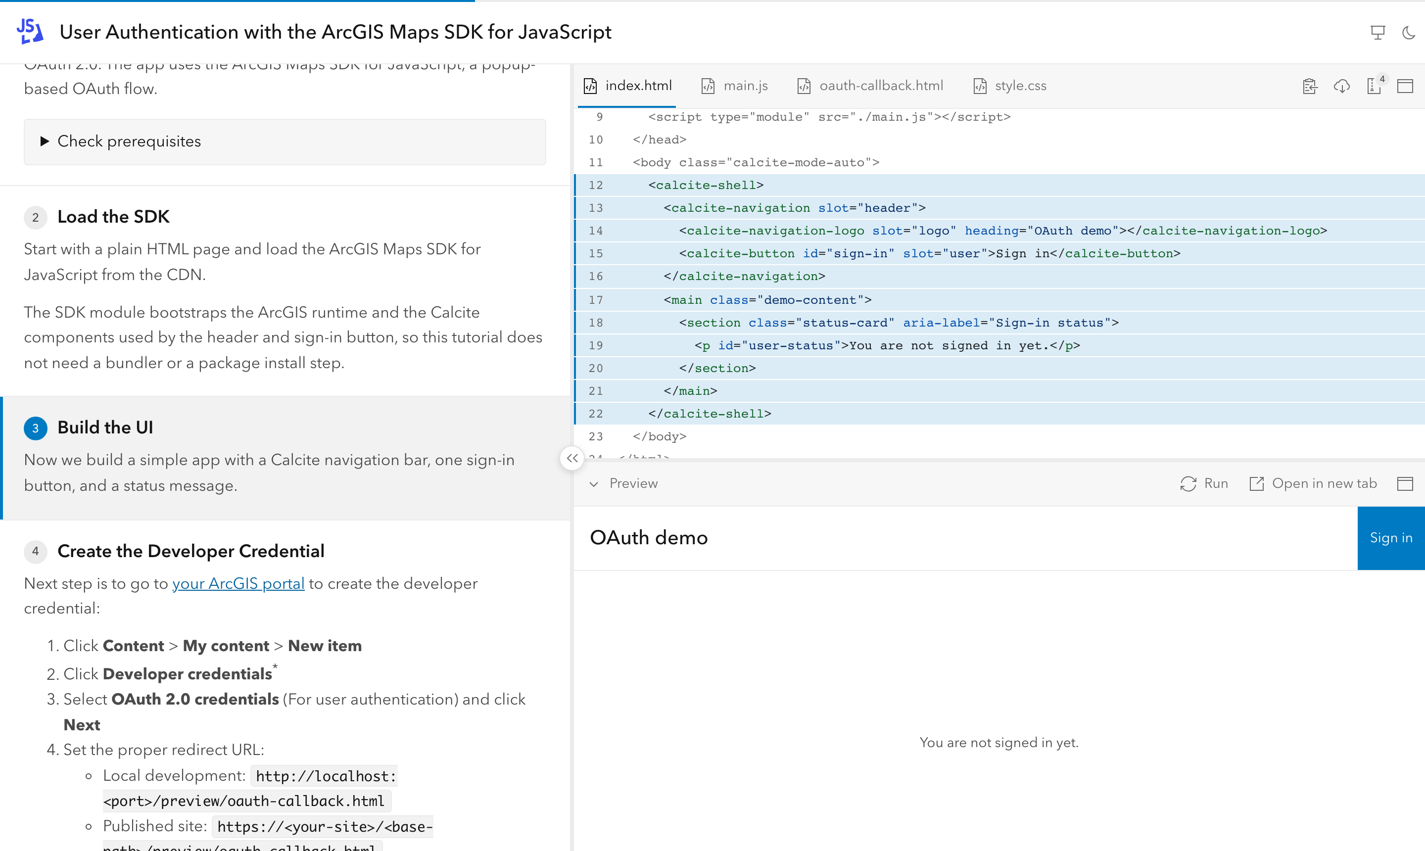Click the Sign in button in preview
Image resolution: width=1425 pixels, height=851 pixels.
point(1390,538)
